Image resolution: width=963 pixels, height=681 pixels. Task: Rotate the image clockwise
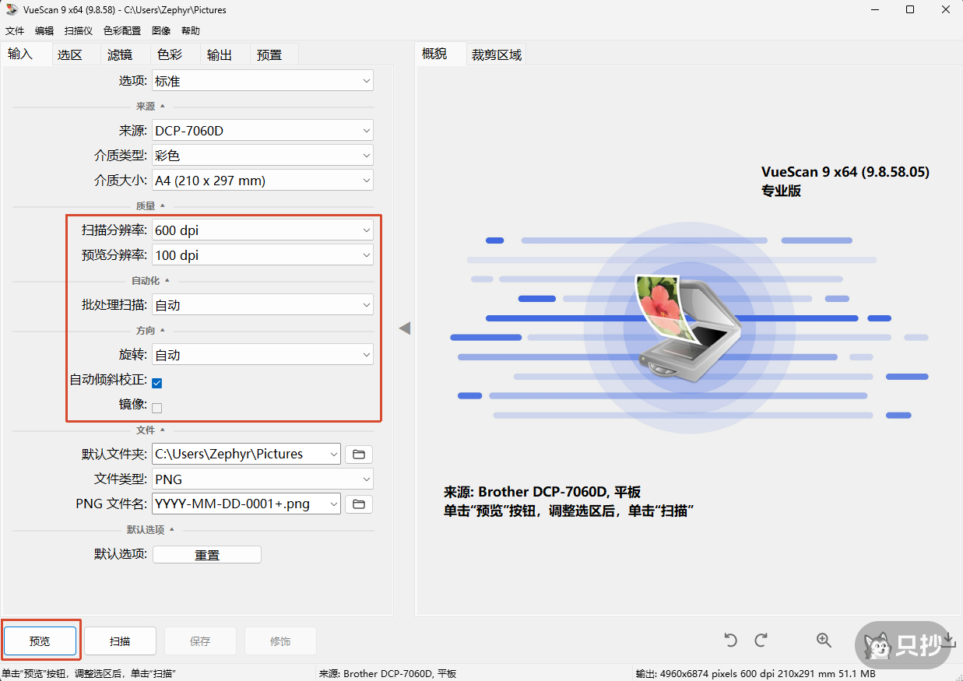pyautogui.click(x=761, y=640)
